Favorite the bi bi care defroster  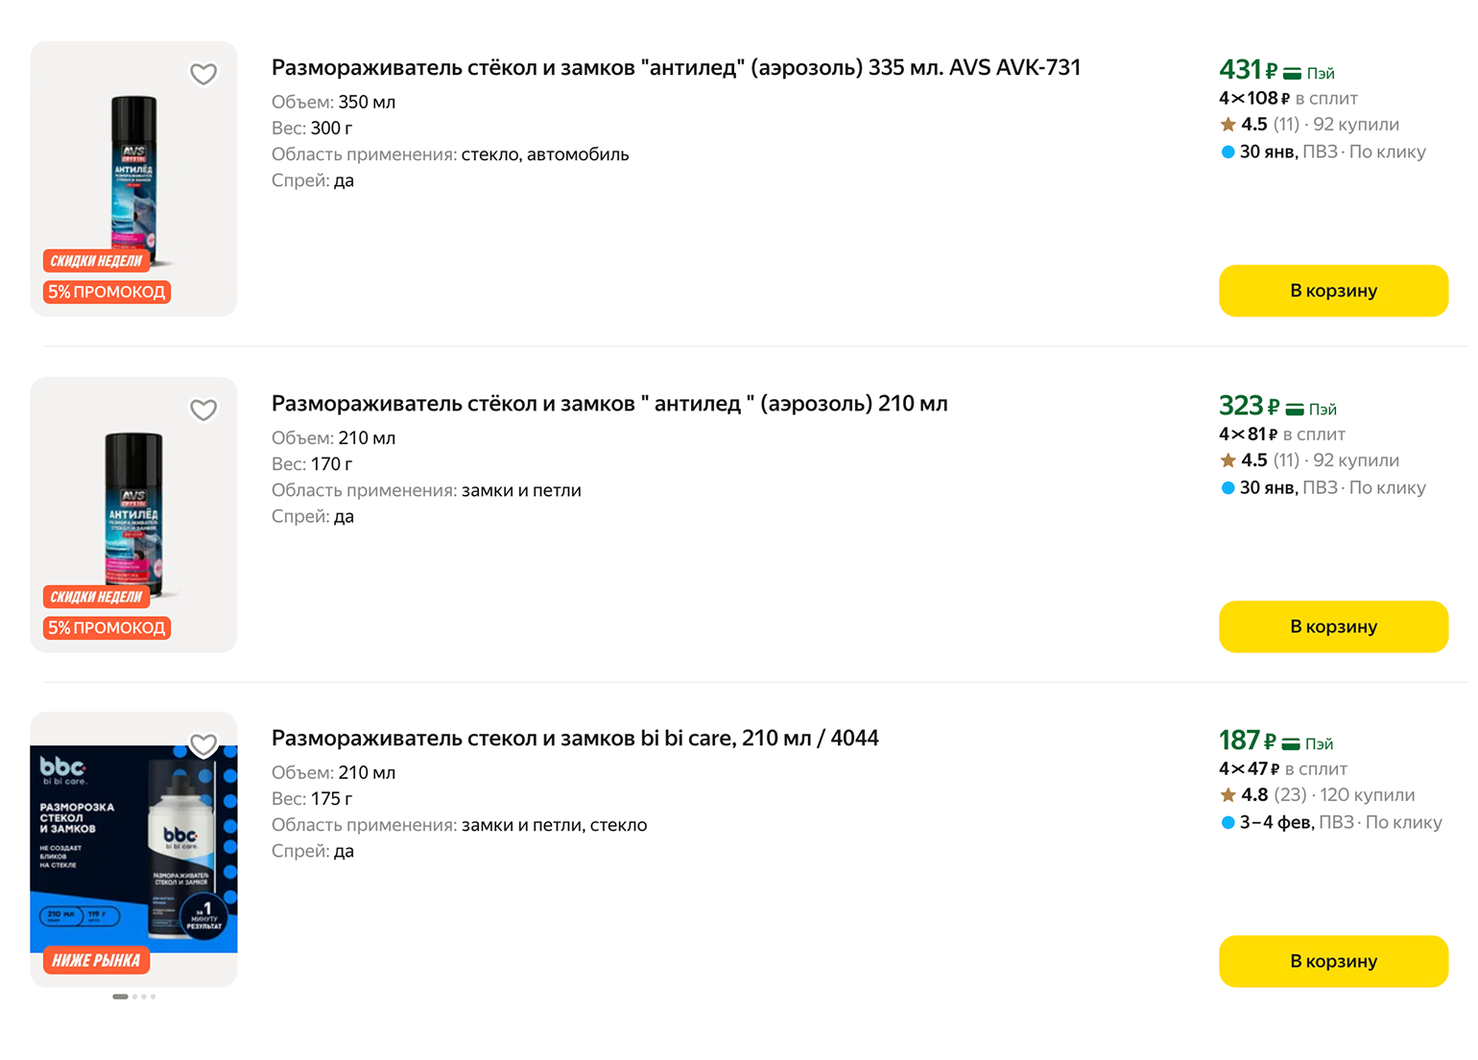click(x=203, y=743)
